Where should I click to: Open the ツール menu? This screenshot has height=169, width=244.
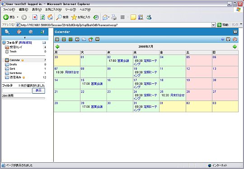click(x=70, y=9)
